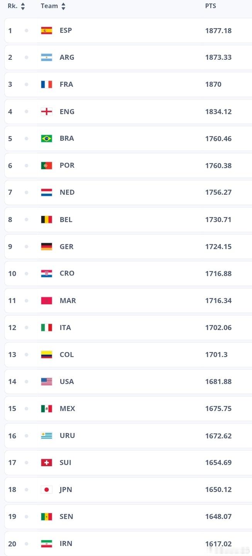The height and width of the screenshot is (556, 252).
Task: Click the upward sort arrow on Team header
Action: (x=63, y=4)
